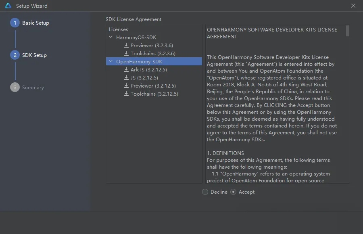Click download icon next to JS (3.2.12.5)
Viewport: 363px width, 234px height.
[x=126, y=77]
